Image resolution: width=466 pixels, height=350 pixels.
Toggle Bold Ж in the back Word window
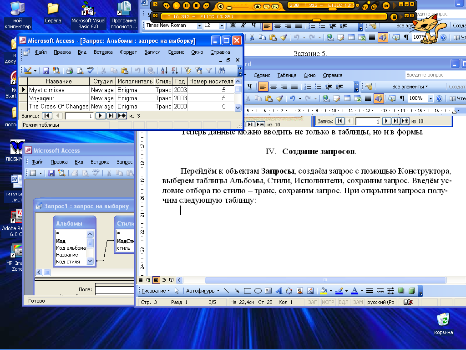coord(233,26)
